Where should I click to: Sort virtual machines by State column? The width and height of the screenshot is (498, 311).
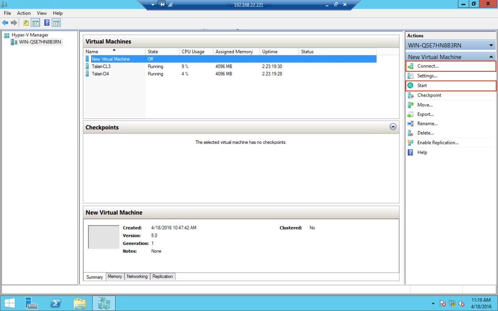162,52
